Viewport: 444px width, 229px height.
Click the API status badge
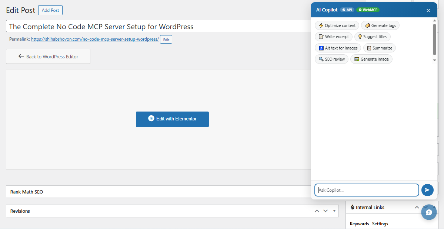(x=347, y=10)
